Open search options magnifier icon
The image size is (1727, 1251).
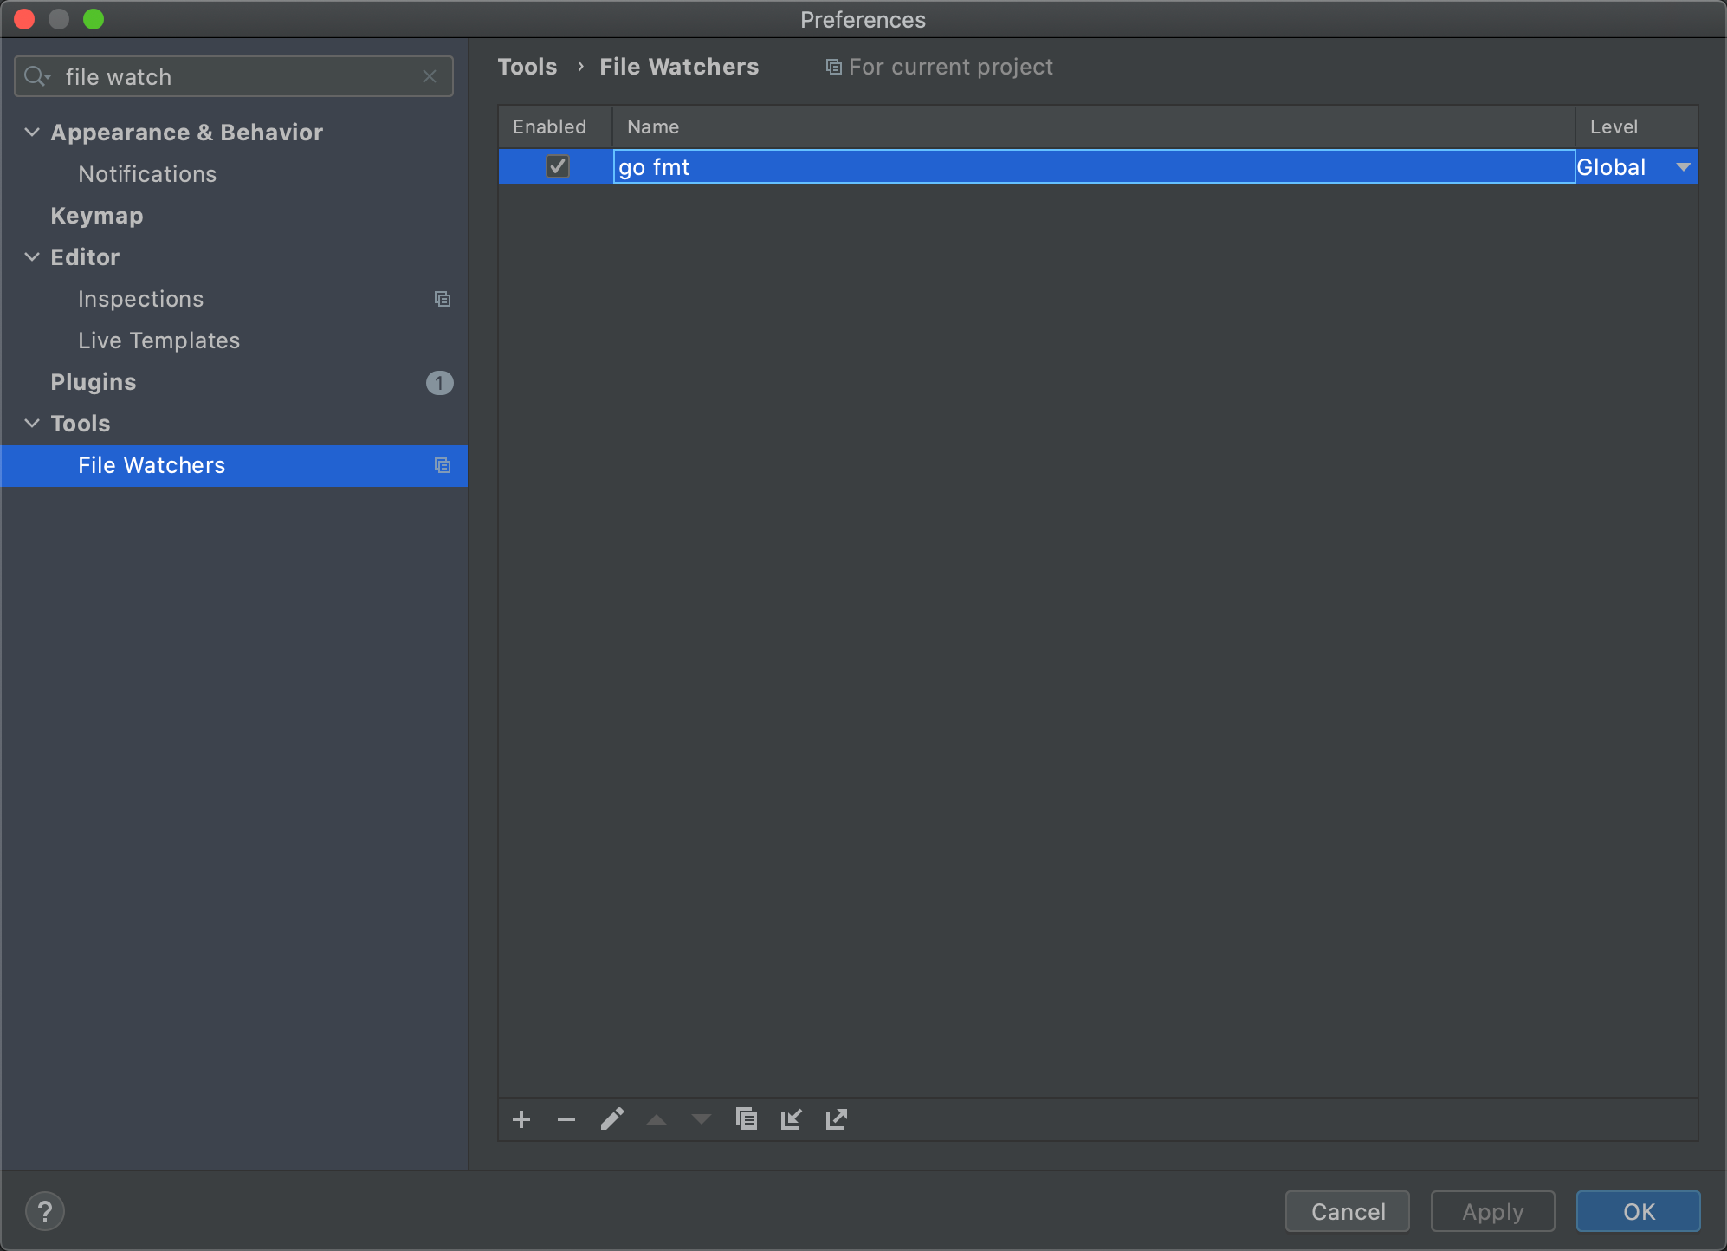point(36,77)
